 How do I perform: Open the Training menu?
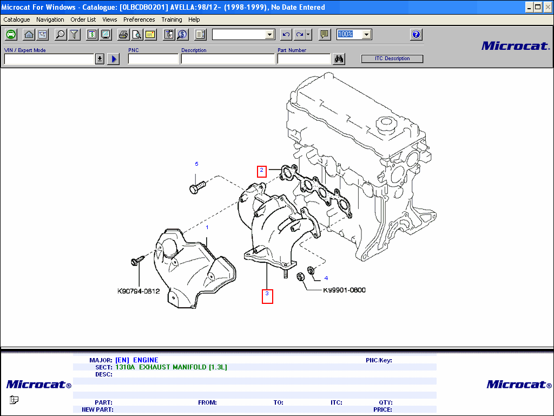pyautogui.click(x=172, y=19)
